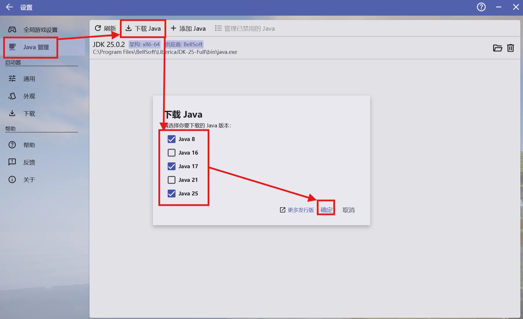Refresh the Java installation list
The image size is (523, 319).
[105, 28]
